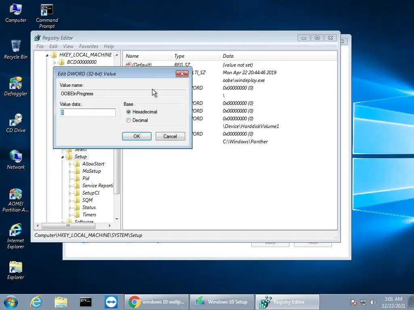This screenshot has height=310, width=414.
Task: Expand the MoSetup node
Action: click(70, 172)
